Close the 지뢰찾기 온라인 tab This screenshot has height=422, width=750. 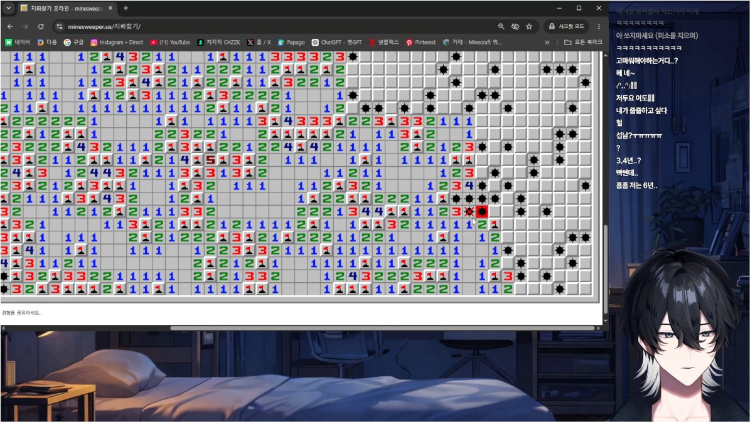pyautogui.click(x=110, y=8)
